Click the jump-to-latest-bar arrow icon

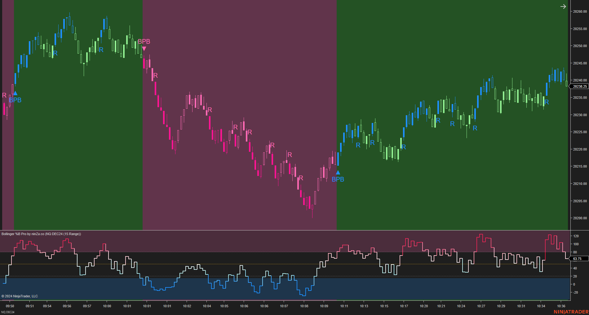[x=563, y=6]
